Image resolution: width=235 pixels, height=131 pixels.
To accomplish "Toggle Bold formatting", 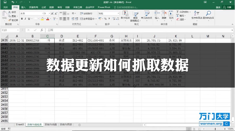I will (22, 19).
